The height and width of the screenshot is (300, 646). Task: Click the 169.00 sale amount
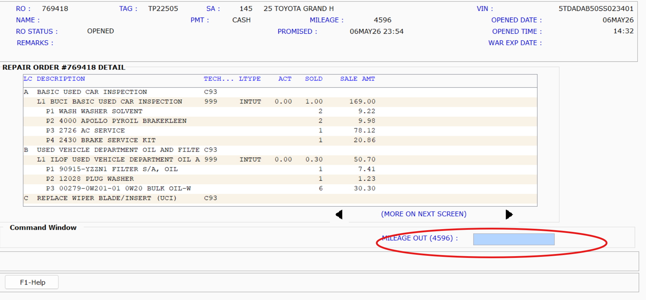tap(362, 102)
